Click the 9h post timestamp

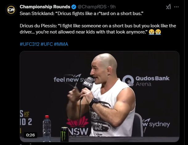[x=113, y=7]
